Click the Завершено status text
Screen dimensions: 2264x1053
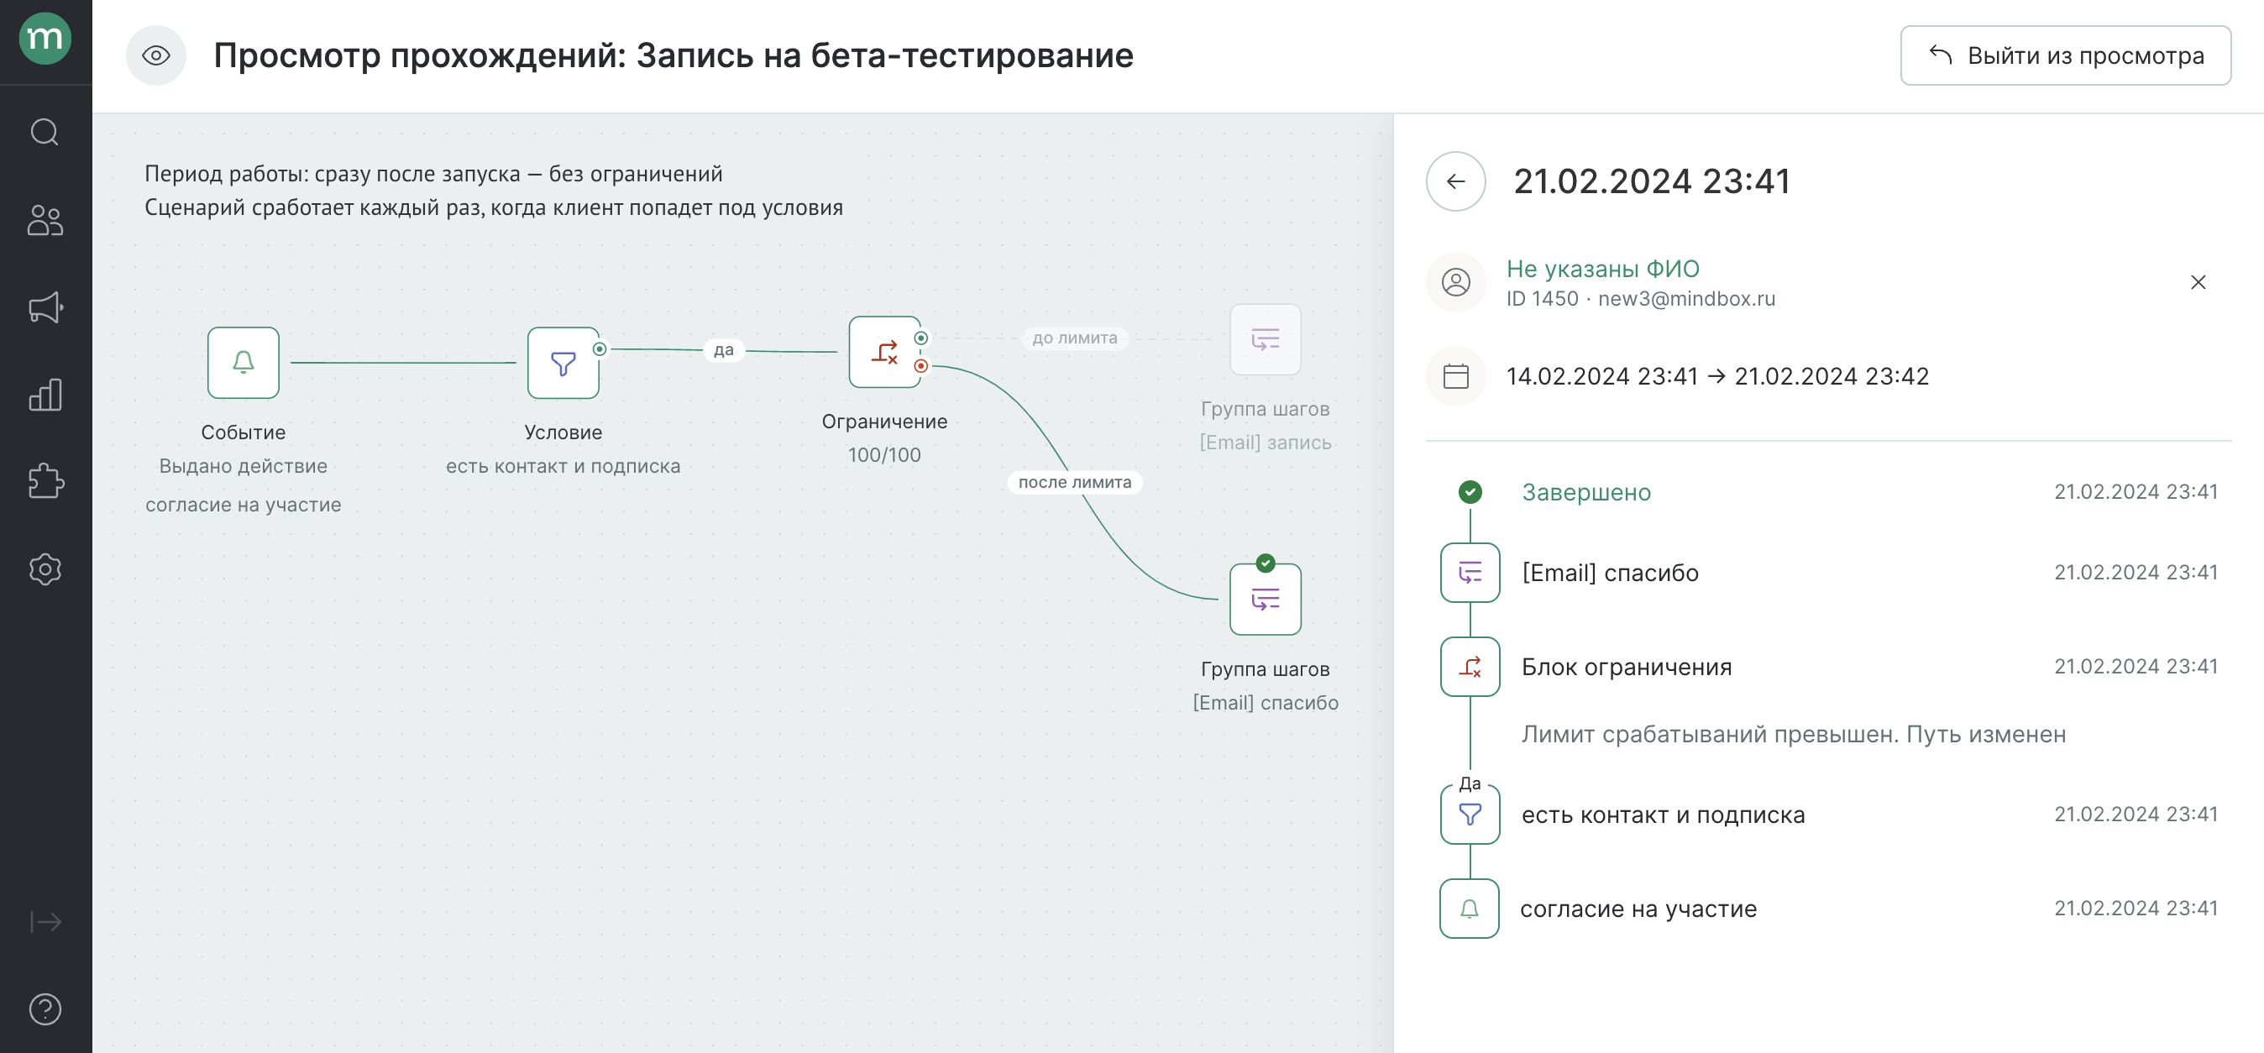click(1585, 492)
